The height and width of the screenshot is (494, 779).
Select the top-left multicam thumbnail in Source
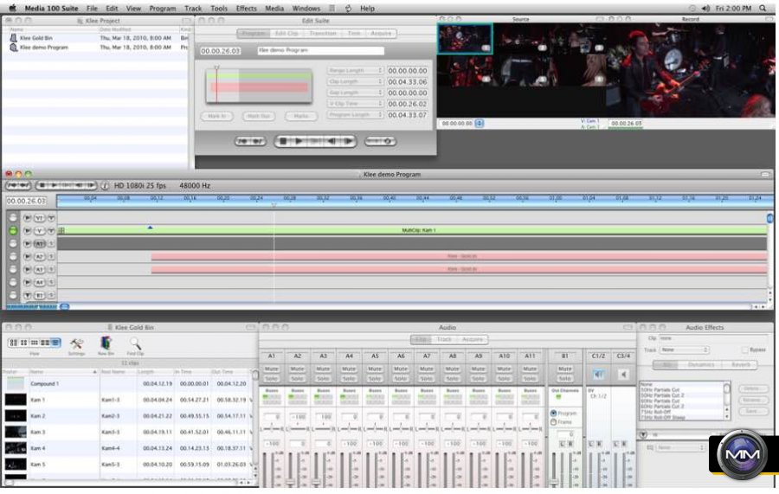pyautogui.click(x=465, y=38)
